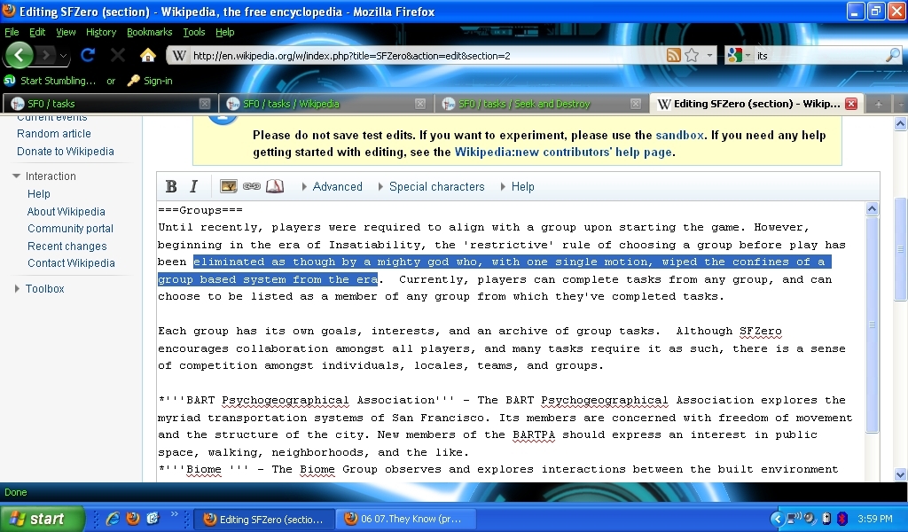Close the 'SF0 / tasks' tab

pos(205,104)
